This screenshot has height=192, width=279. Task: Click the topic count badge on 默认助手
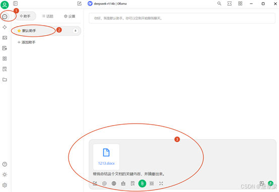(x=76, y=31)
